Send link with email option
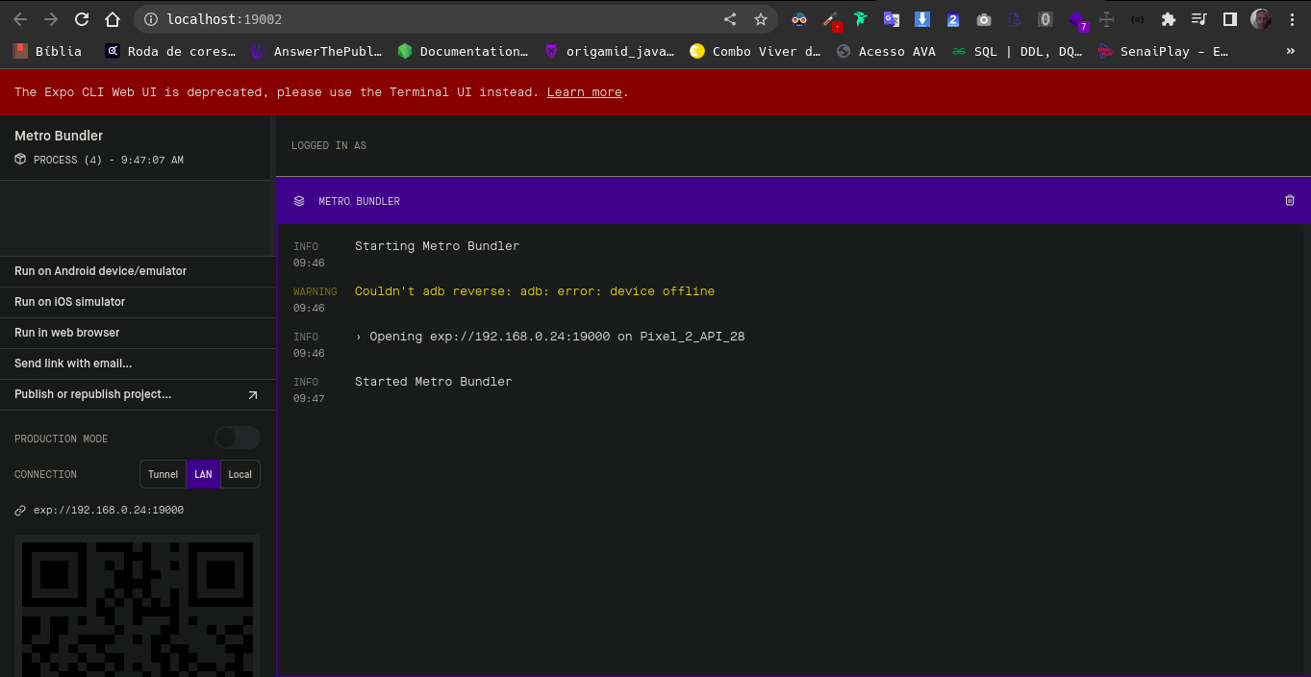 pyautogui.click(x=138, y=364)
